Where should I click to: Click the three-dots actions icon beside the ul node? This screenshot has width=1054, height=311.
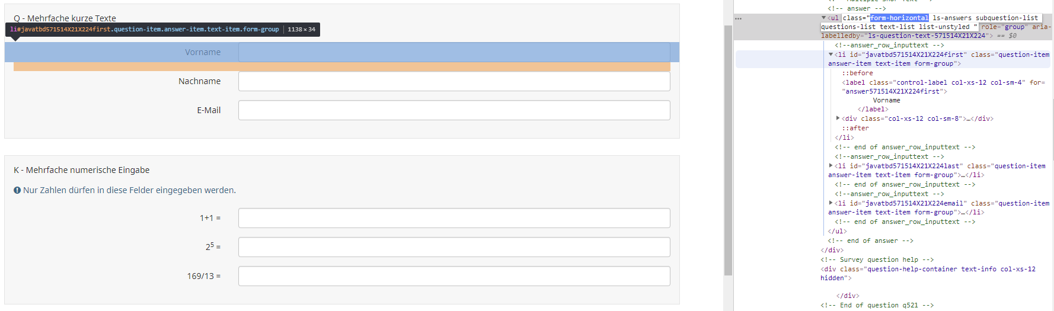[x=738, y=19]
